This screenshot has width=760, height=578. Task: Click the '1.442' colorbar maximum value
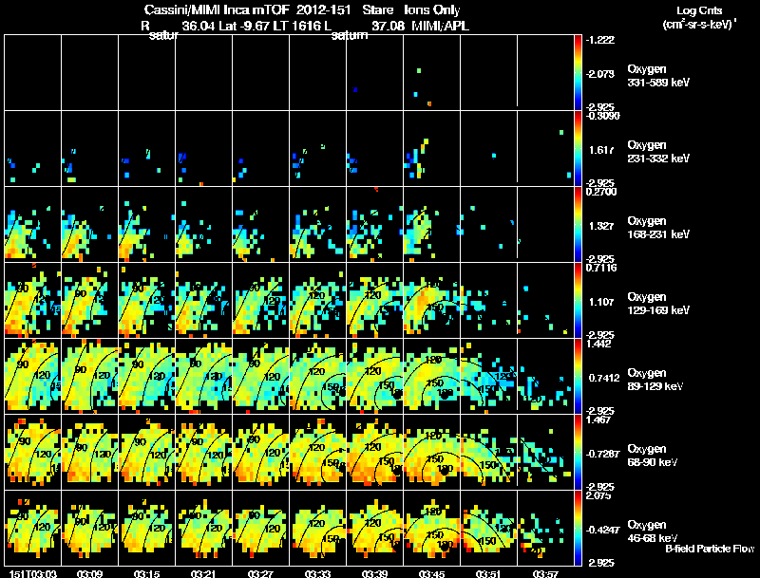click(598, 344)
